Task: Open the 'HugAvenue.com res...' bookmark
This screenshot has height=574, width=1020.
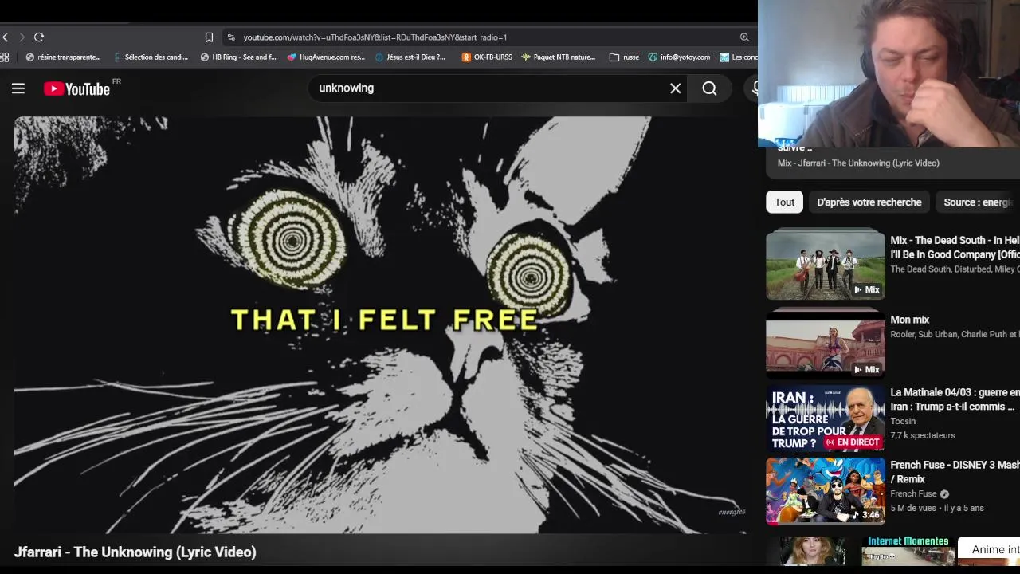Action: 327,57
